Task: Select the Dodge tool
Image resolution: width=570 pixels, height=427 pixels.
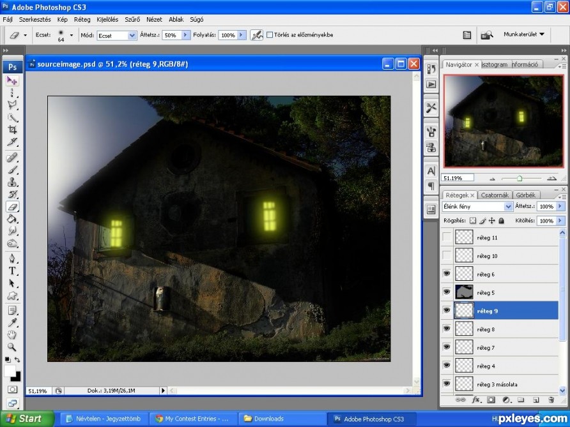Action: coord(12,243)
